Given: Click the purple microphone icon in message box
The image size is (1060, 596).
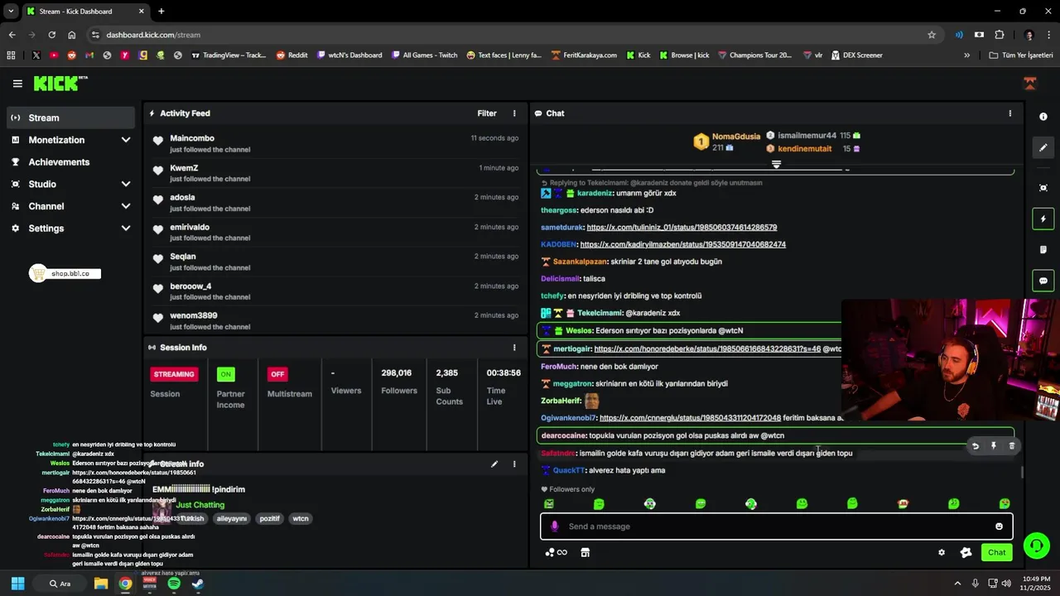Looking at the screenshot, I should pos(555,526).
